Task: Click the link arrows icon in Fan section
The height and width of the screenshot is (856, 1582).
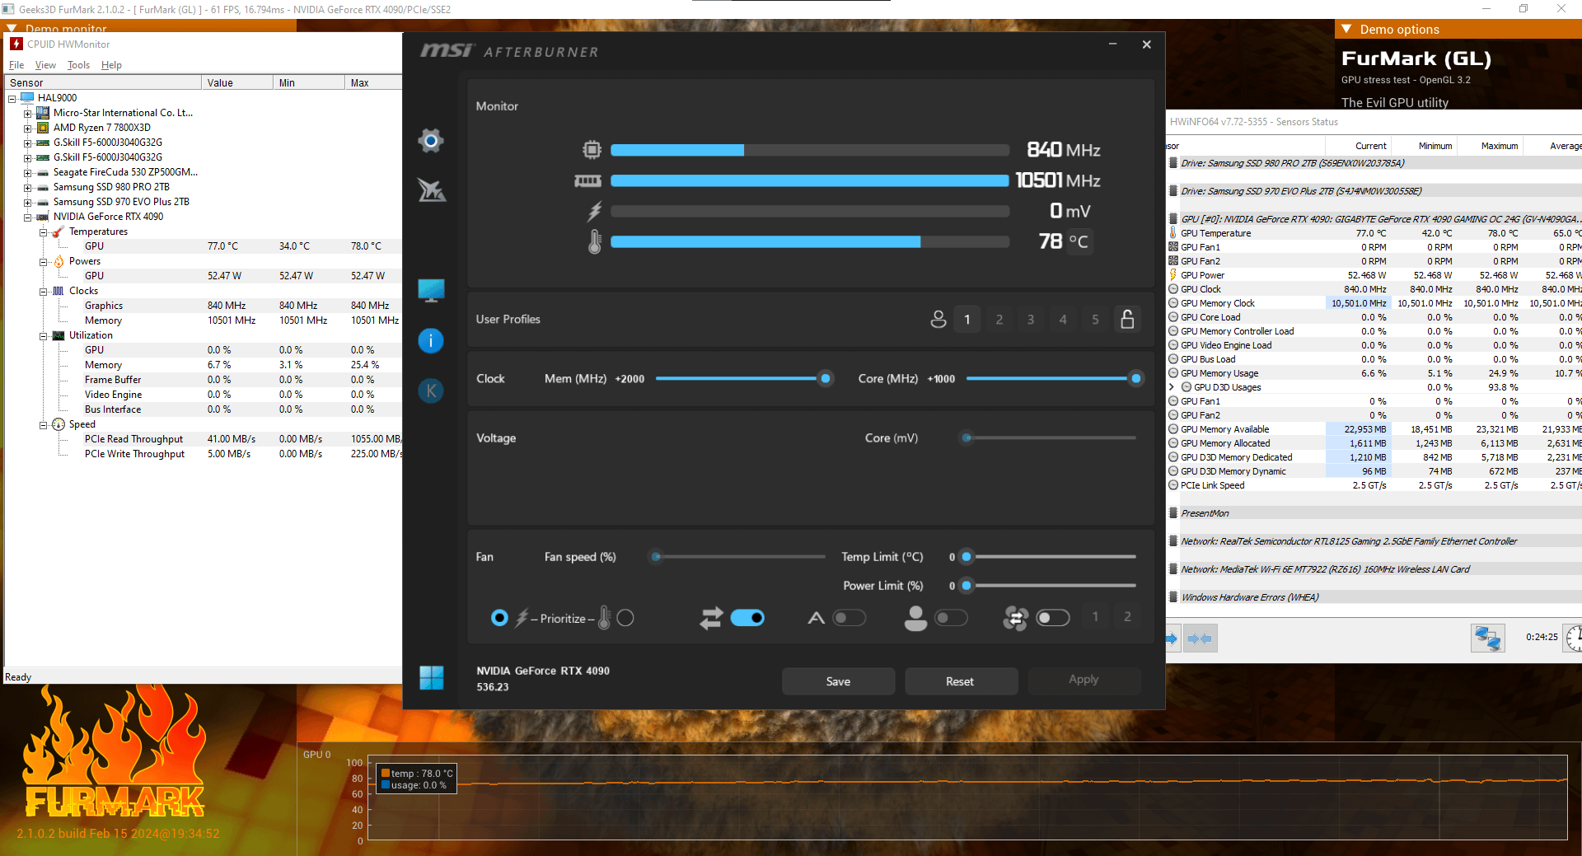Action: (x=711, y=618)
